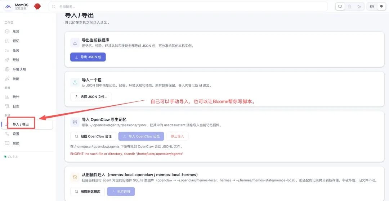Switch language to EN
This screenshot has width=389, height=201.
point(372,7)
